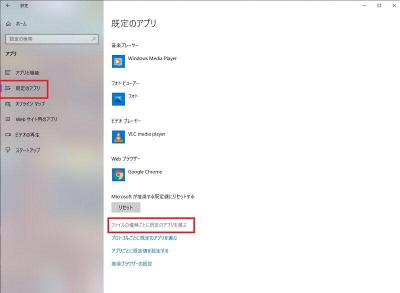
Task: Open 推奨ブラウザーの設定 link
Action: (x=131, y=263)
